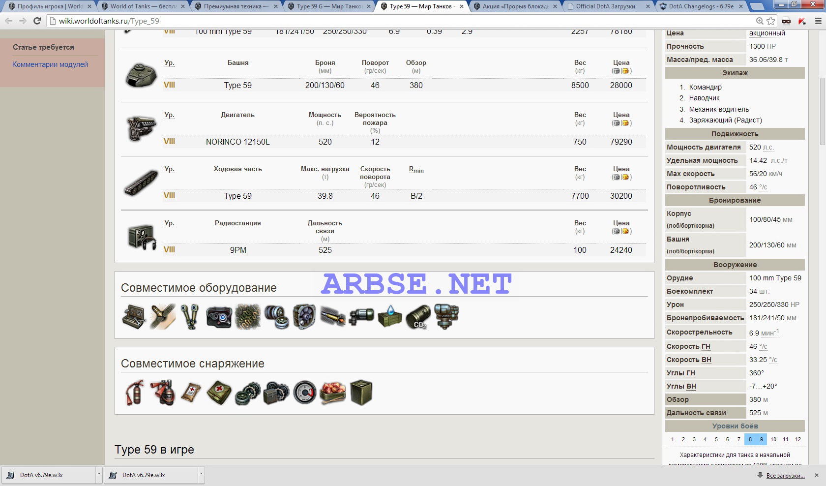This screenshot has height=486, width=826.
Task: Click the 'NORINCO 12150L' engine name cell
Action: pos(237,142)
